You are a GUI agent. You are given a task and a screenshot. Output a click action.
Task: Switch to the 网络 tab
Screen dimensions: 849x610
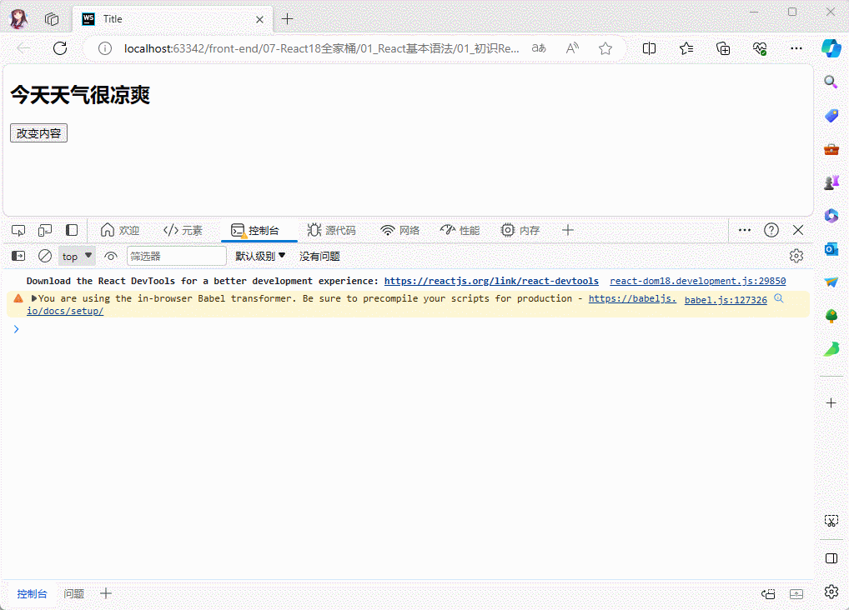coord(399,230)
